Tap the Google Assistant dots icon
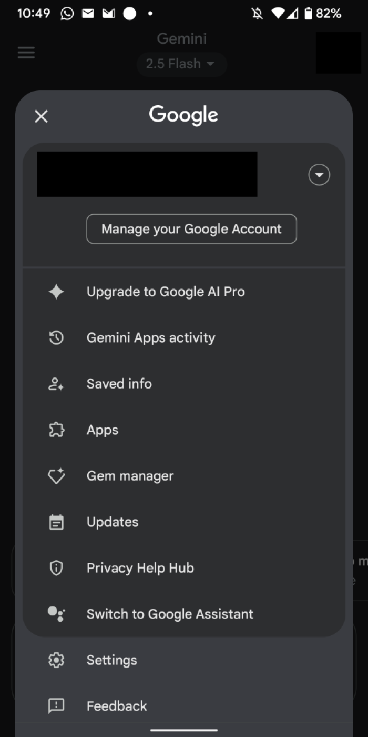368x737 pixels. click(56, 614)
